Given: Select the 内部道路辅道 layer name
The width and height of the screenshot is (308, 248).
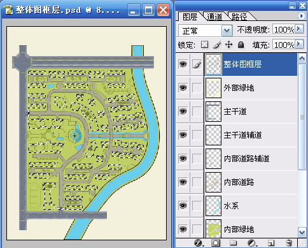Looking at the screenshot, I should coord(246,159).
